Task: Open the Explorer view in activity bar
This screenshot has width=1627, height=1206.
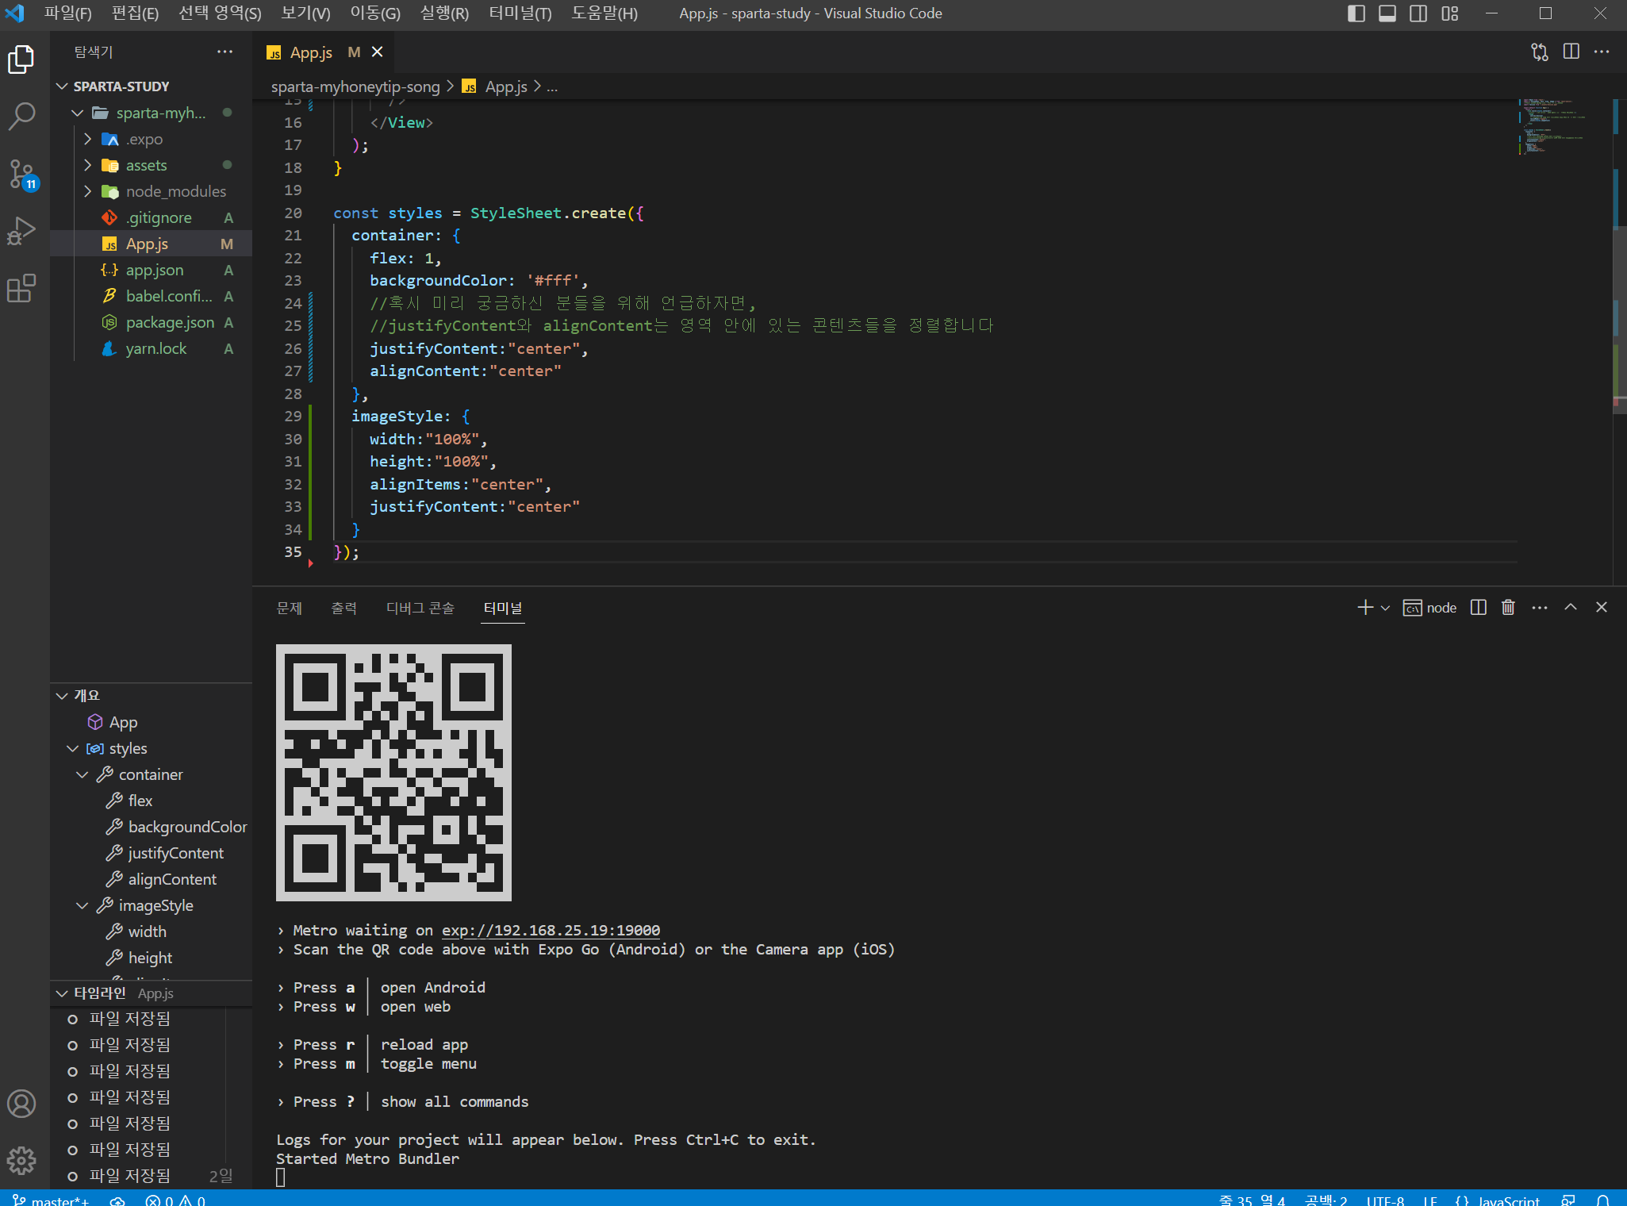Action: click(x=21, y=60)
